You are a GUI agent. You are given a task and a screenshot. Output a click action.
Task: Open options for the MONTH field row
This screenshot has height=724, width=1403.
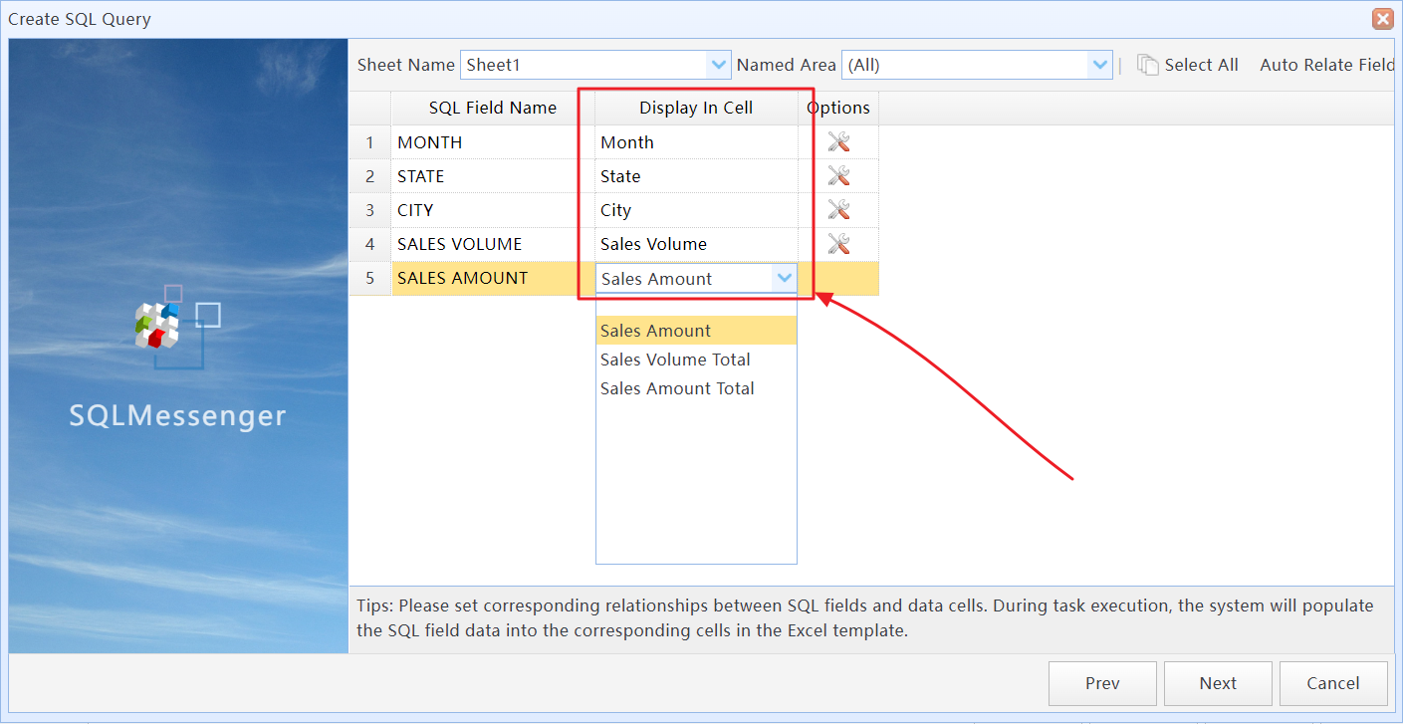coord(838,142)
